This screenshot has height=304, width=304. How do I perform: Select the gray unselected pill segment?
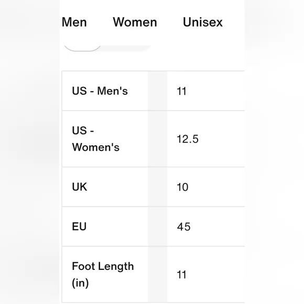(126, 48)
